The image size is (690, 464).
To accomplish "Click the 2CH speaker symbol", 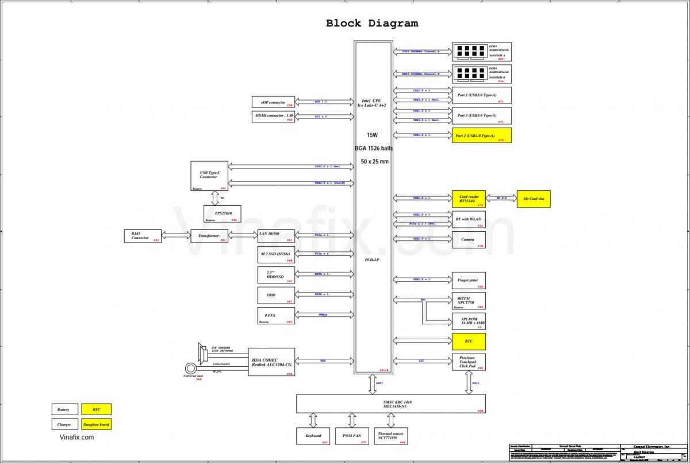I will 202,352.
